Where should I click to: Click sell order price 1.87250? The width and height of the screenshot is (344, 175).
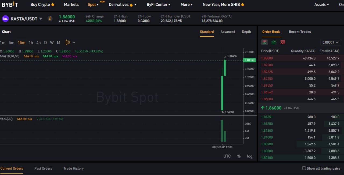click(x=267, y=79)
